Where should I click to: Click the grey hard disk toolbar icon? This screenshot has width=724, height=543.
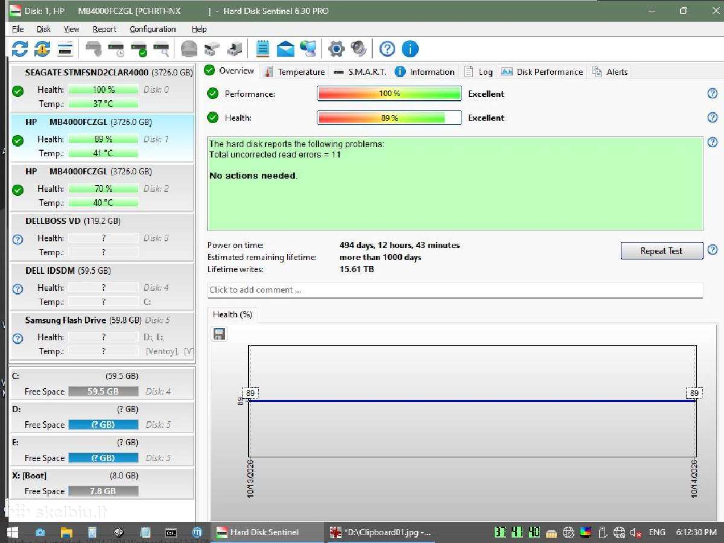[94, 49]
